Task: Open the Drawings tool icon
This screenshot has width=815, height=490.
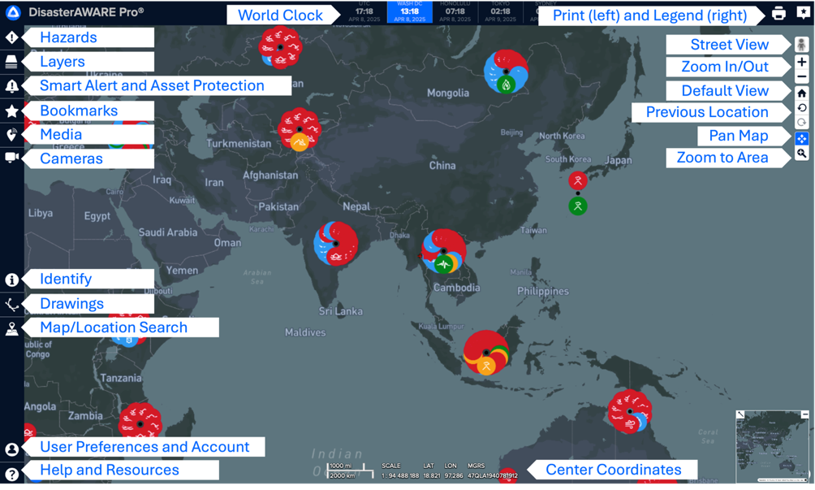Action: tap(11, 304)
